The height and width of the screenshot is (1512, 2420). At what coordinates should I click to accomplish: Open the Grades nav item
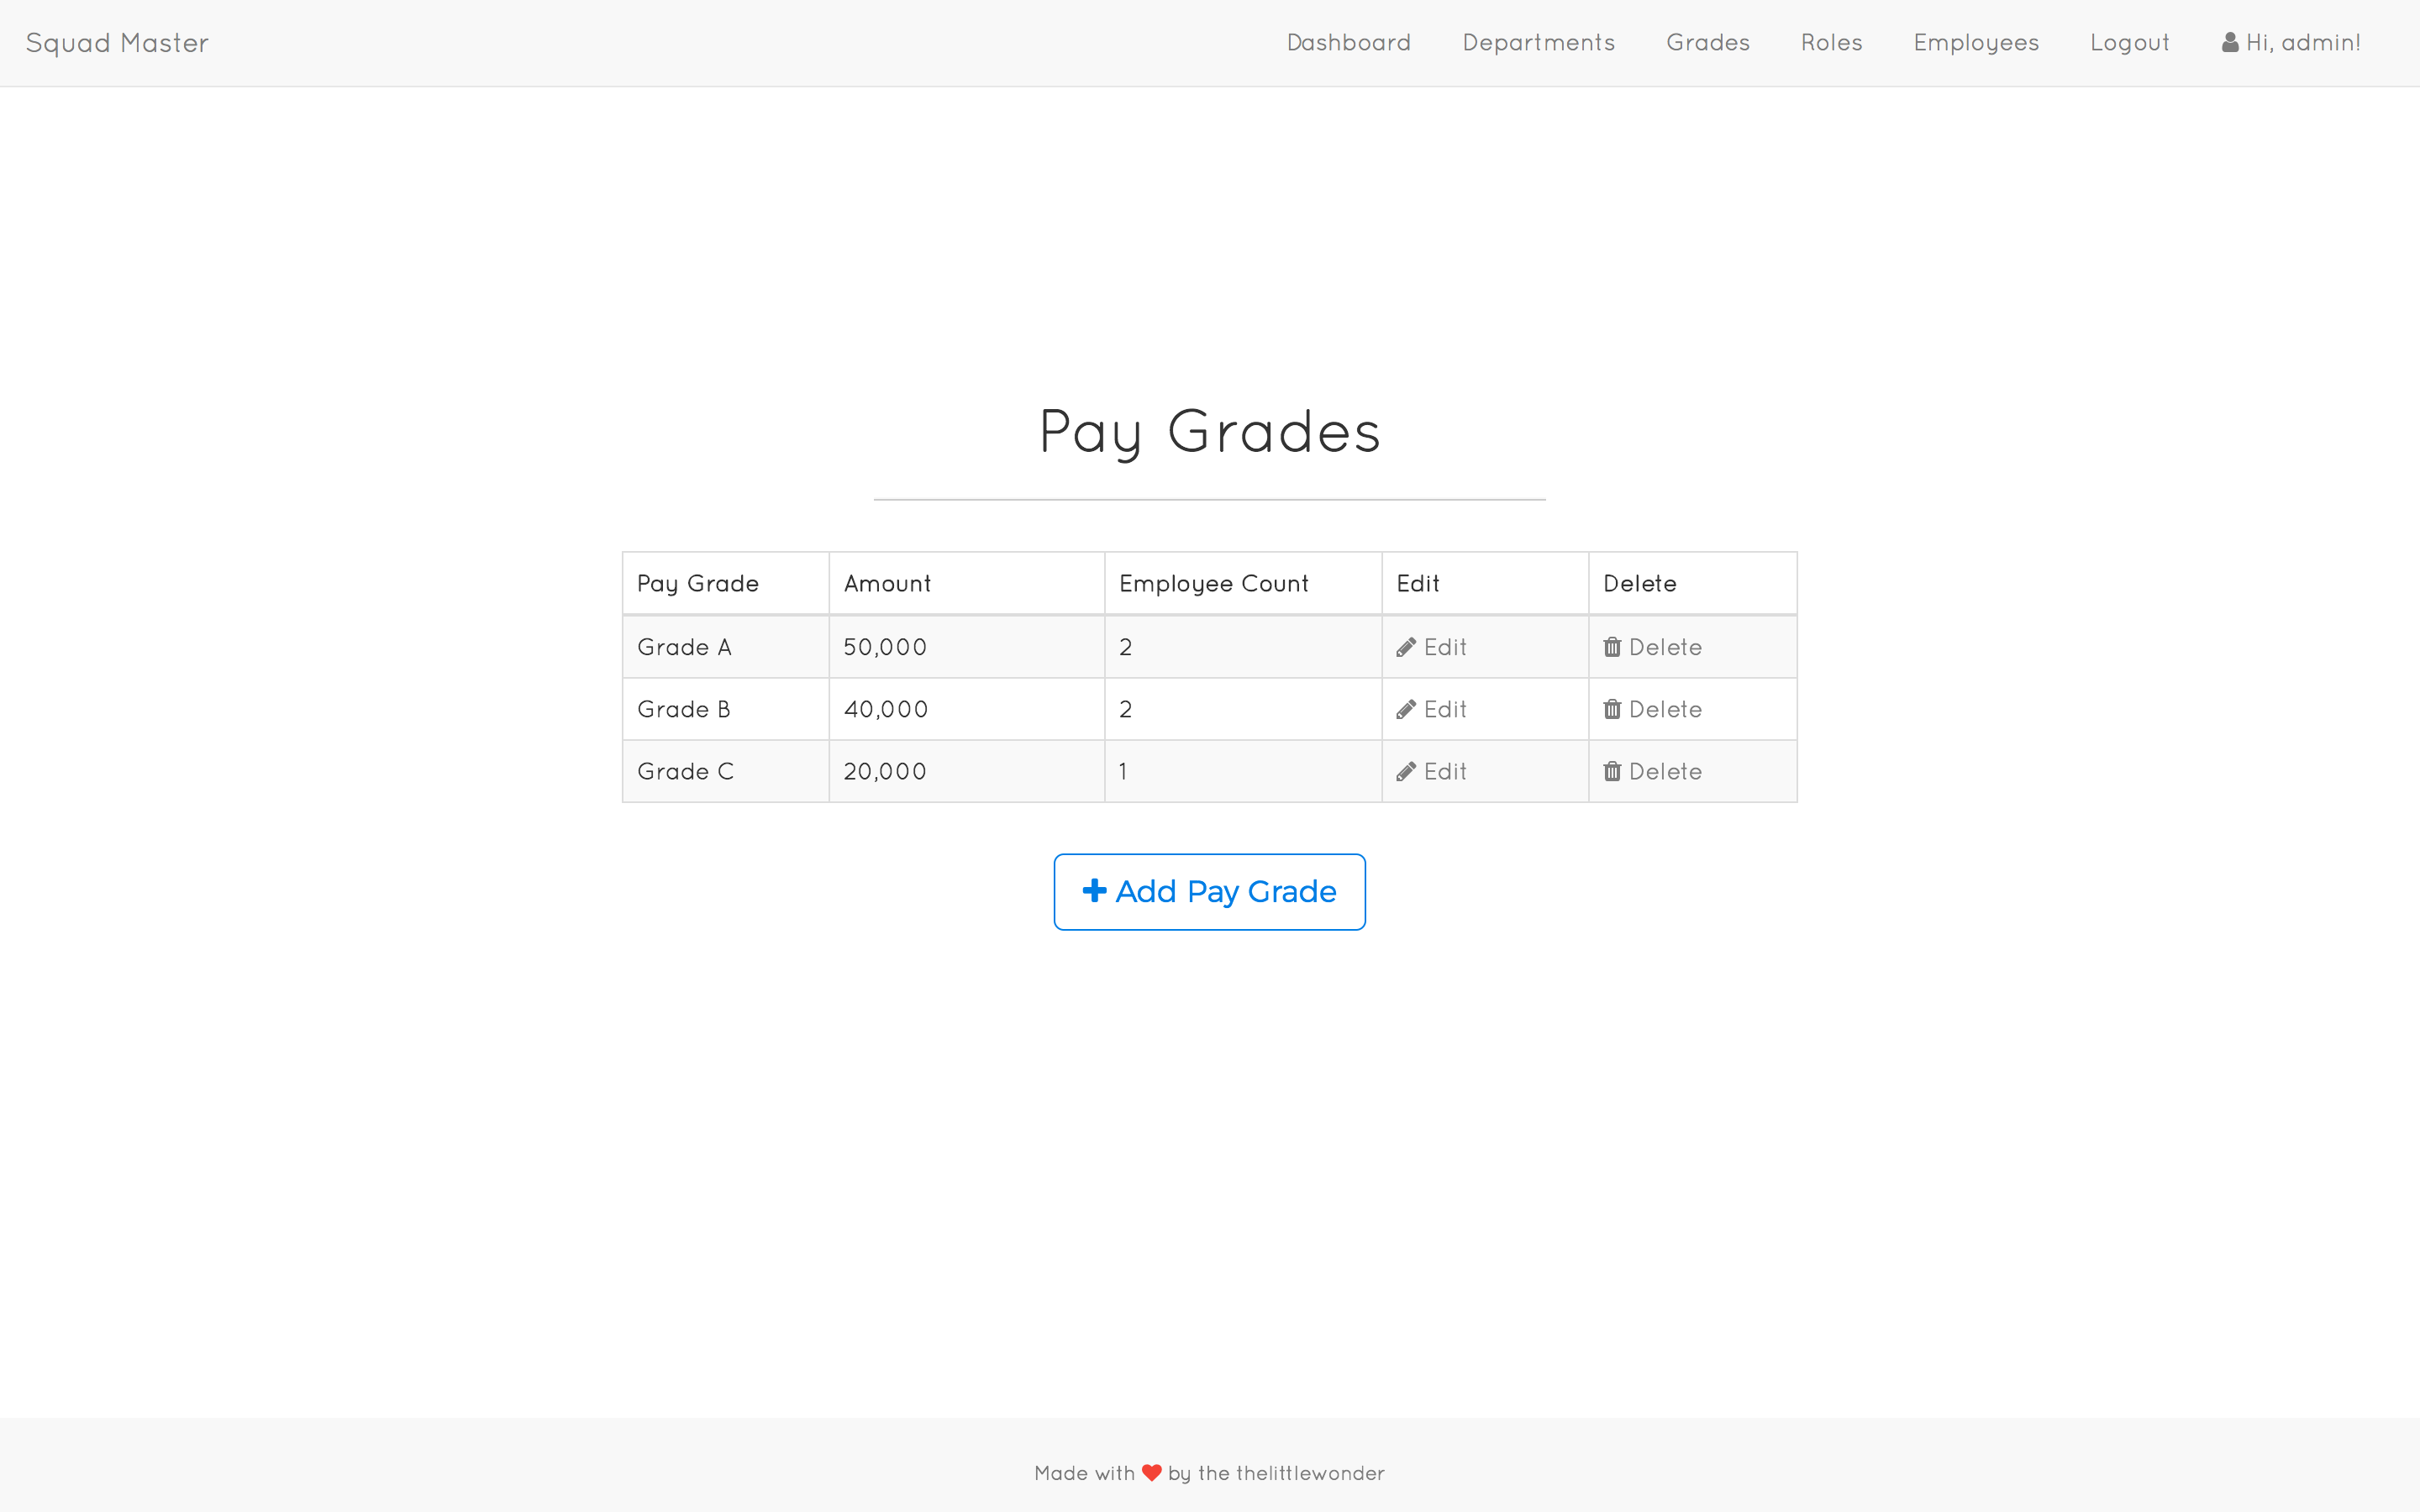[x=1707, y=43]
